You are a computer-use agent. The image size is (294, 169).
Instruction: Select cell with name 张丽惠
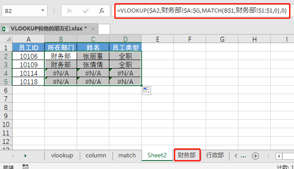tap(93, 56)
